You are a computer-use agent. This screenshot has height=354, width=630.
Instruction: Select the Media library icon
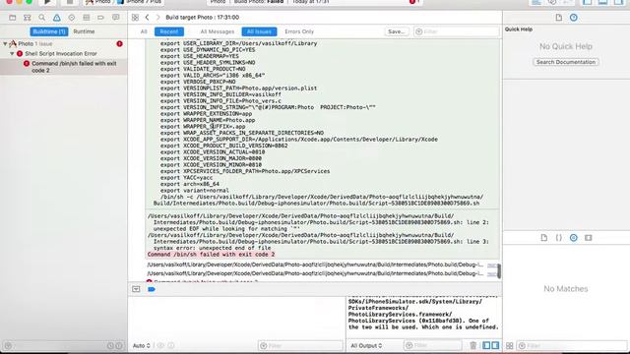point(589,238)
